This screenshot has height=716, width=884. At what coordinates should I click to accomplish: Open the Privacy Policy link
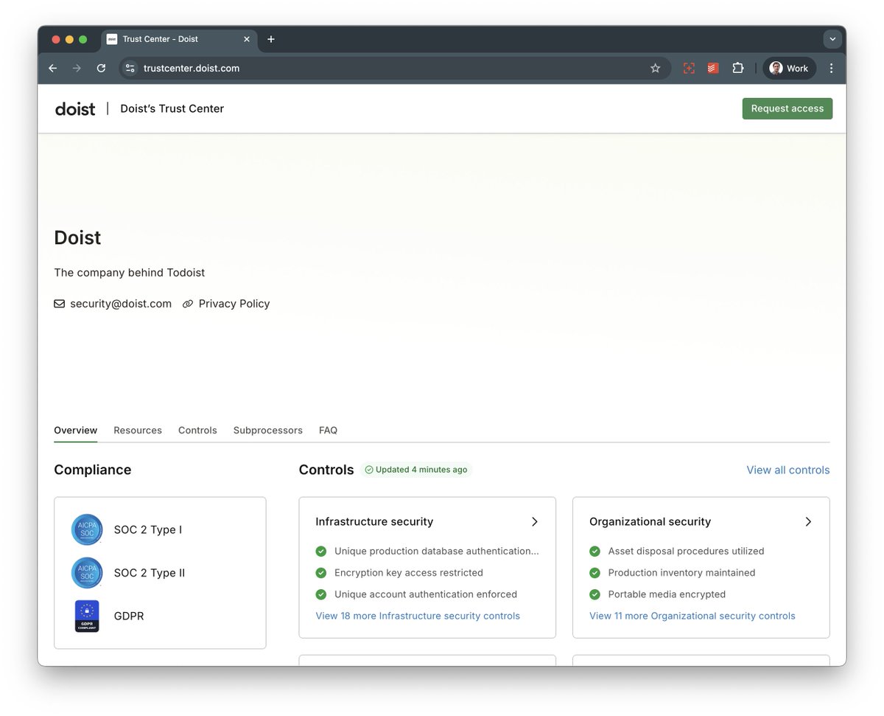(234, 304)
